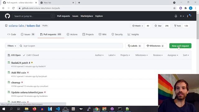199x112 pixels.
Task: Open the Milestones button
Action: (x=155, y=46)
